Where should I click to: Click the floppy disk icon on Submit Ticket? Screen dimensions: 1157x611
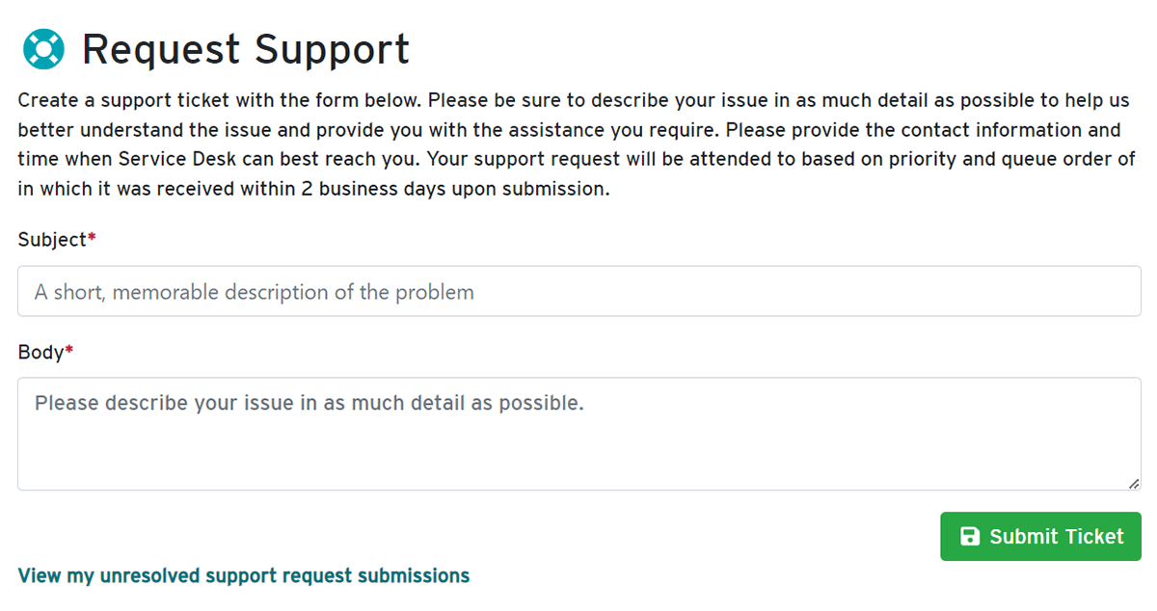pyautogui.click(x=970, y=537)
